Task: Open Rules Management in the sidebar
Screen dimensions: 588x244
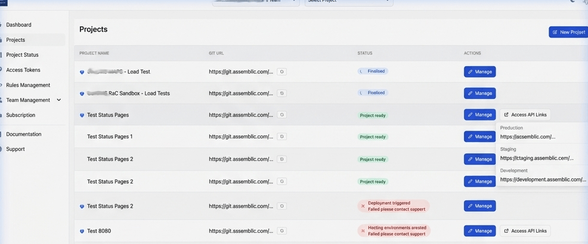Action: click(28, 85)
